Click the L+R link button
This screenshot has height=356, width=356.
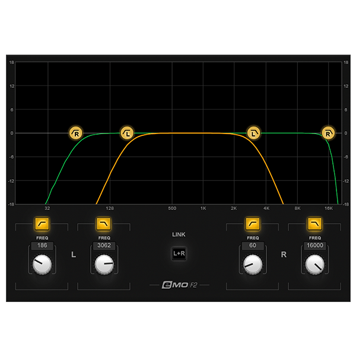click(179, 253)
